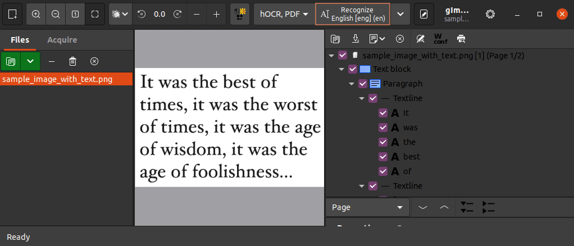Click the Ready status bar text
This screenshot has height=246, width=574.
(19, 237)
